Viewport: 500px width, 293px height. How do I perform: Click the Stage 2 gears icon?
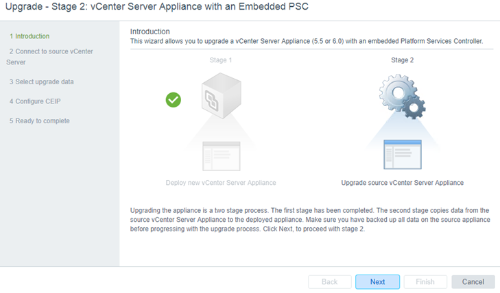coord(403,97)
